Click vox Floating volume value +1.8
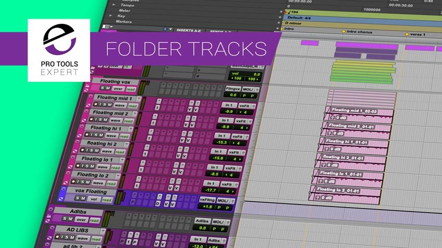The image size is (442, 248). point(207,206)
